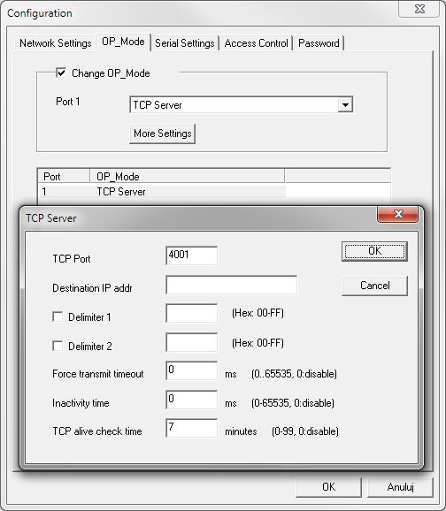The height and width of the screenshot is (511, 446).
Task: Click the More Settings button
Action: (x=163, y=133)
